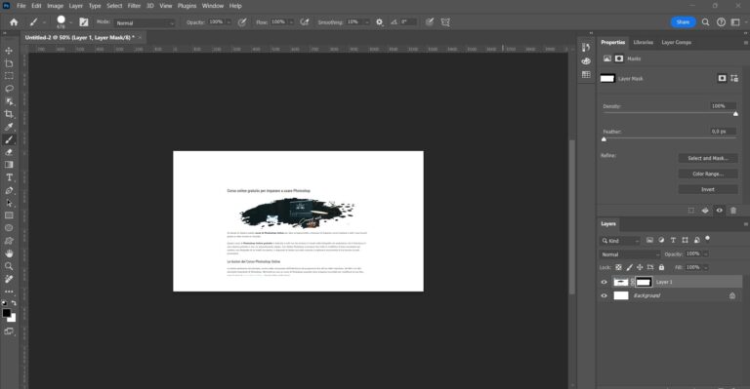Viewport: 750px width, 389px height.
Task: Click the Feather slider handle
Action: point(604,138)
